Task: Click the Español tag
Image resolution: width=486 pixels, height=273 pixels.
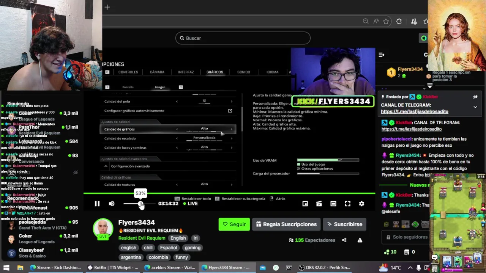Action: (x=169, y=248)
